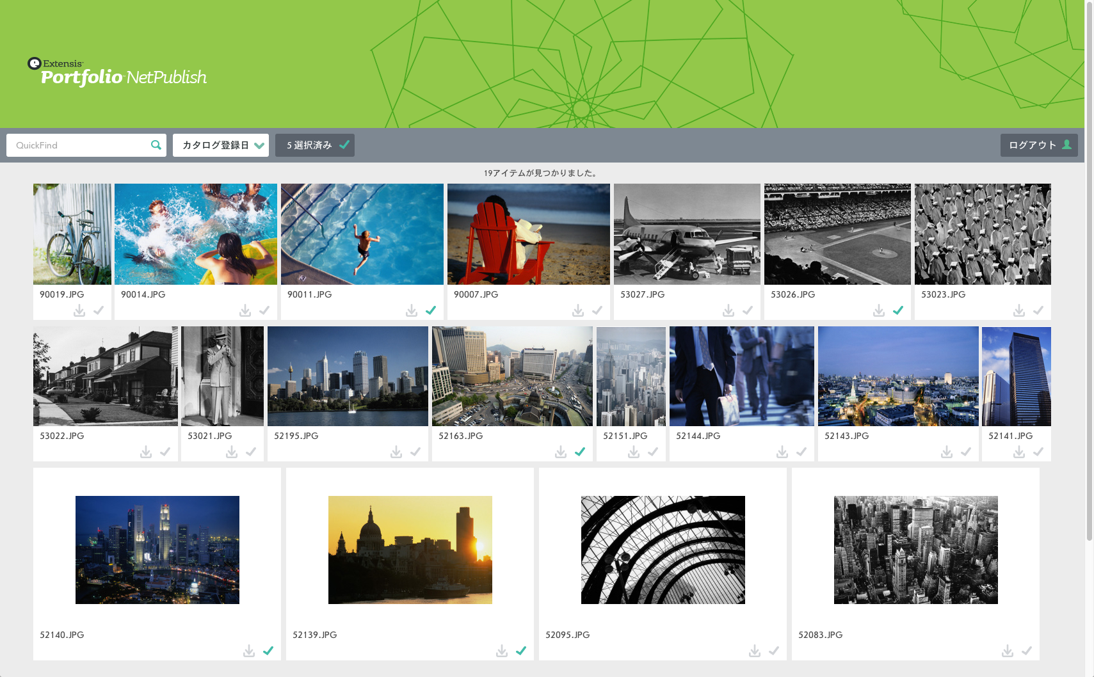
Task: Download the 90014.JPG image
Action: click(245, 310)
